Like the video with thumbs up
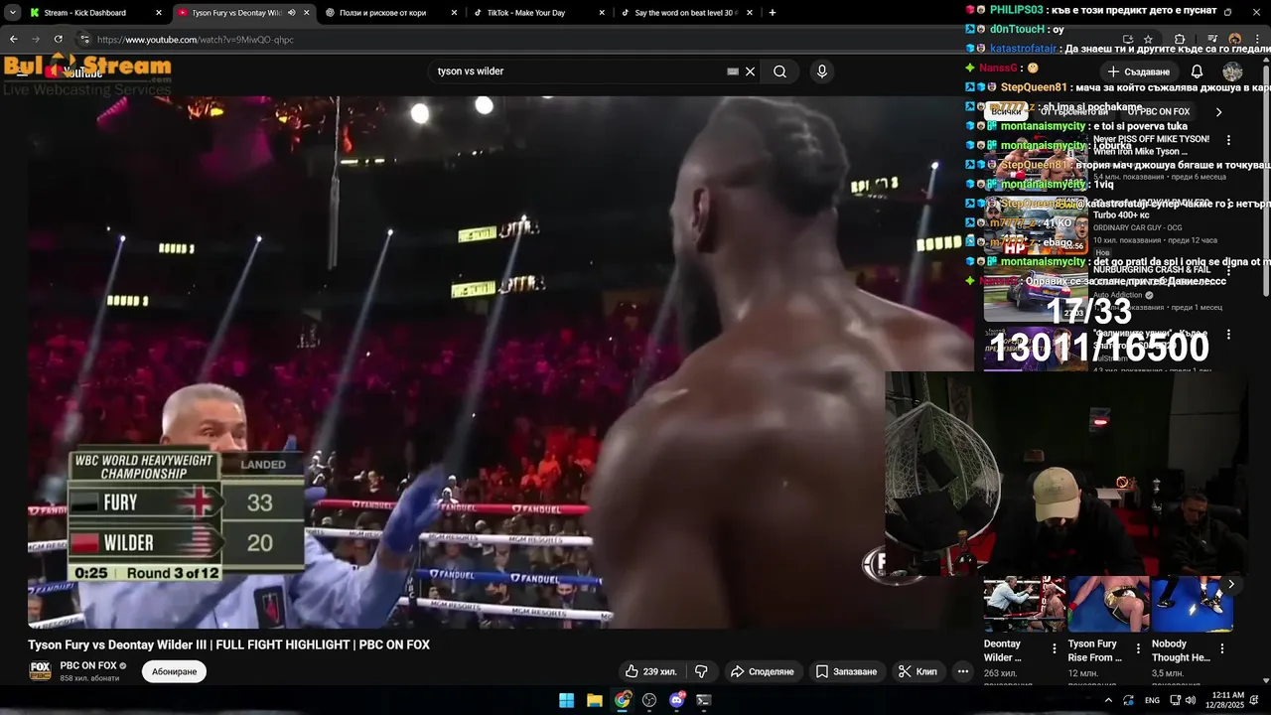1271x715 pixels. coord(650,671)
